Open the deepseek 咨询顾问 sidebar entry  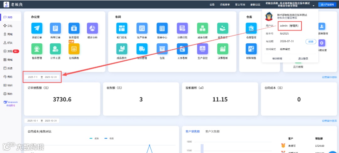(x=11, y=103)
